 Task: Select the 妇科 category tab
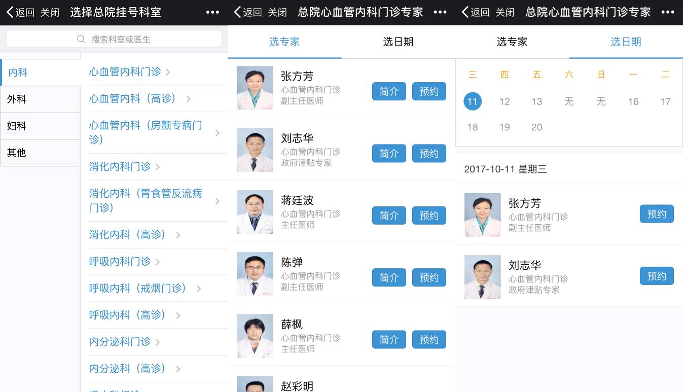click(x=17, y=126)
